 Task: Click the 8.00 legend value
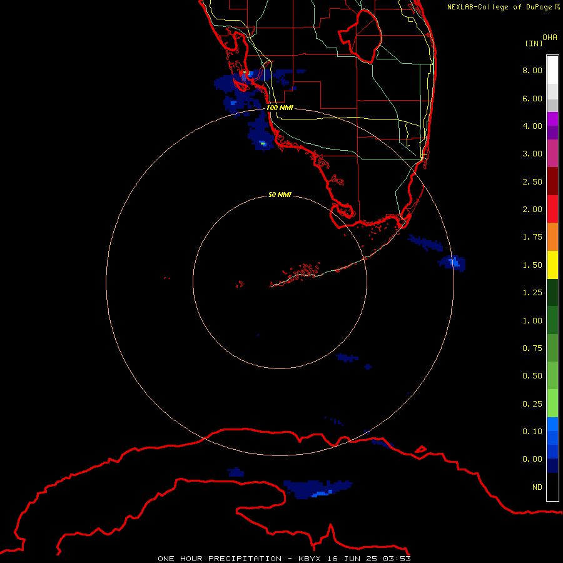(532, 70)
